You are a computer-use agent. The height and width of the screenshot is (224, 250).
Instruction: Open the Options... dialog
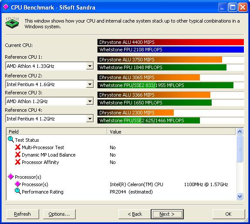(x=59, y=214)
